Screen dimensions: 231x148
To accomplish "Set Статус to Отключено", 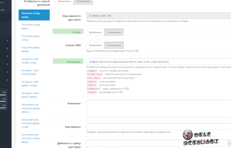I will [x=114, y=32].
